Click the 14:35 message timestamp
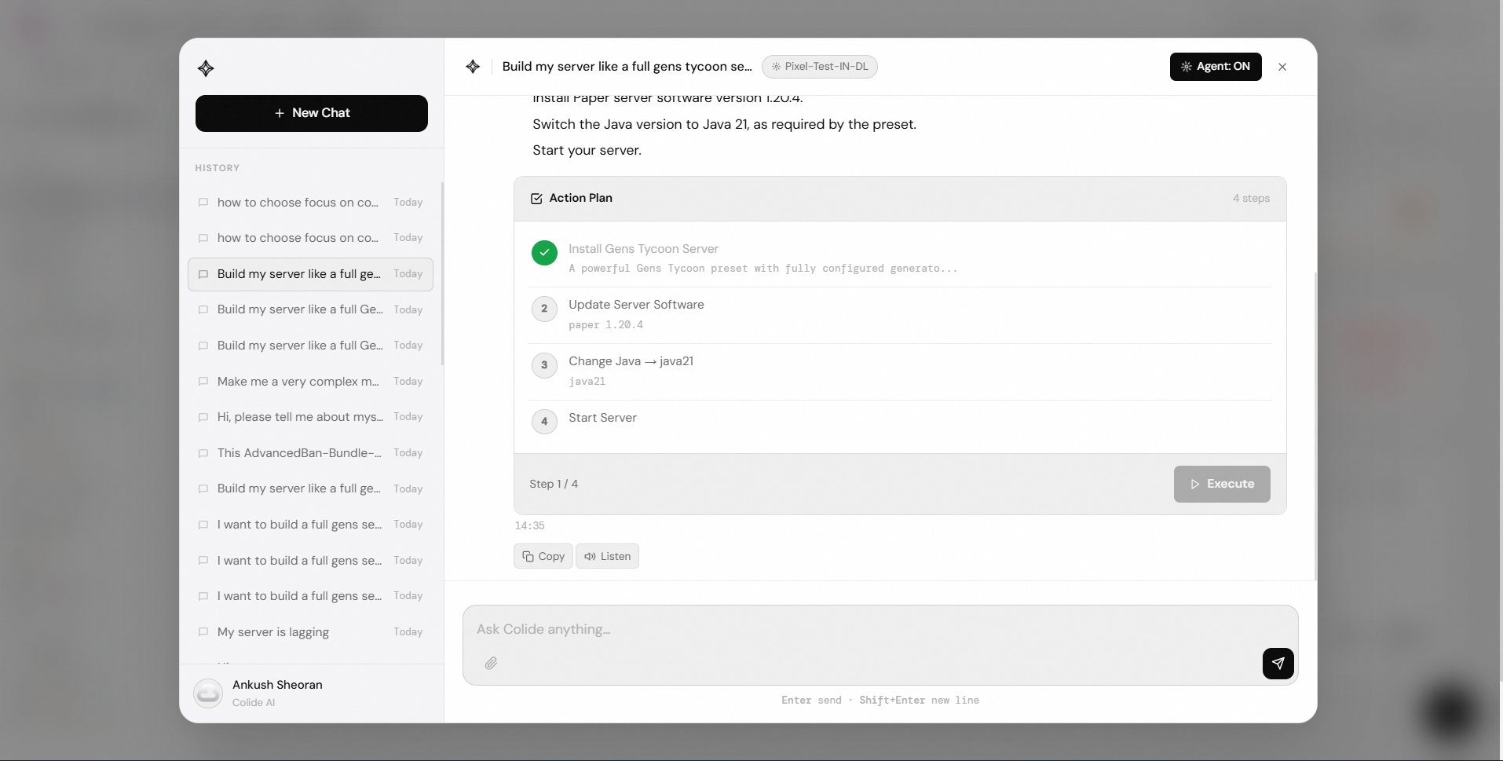This screenshot has height=761, width=1503. tap(529, 525)
